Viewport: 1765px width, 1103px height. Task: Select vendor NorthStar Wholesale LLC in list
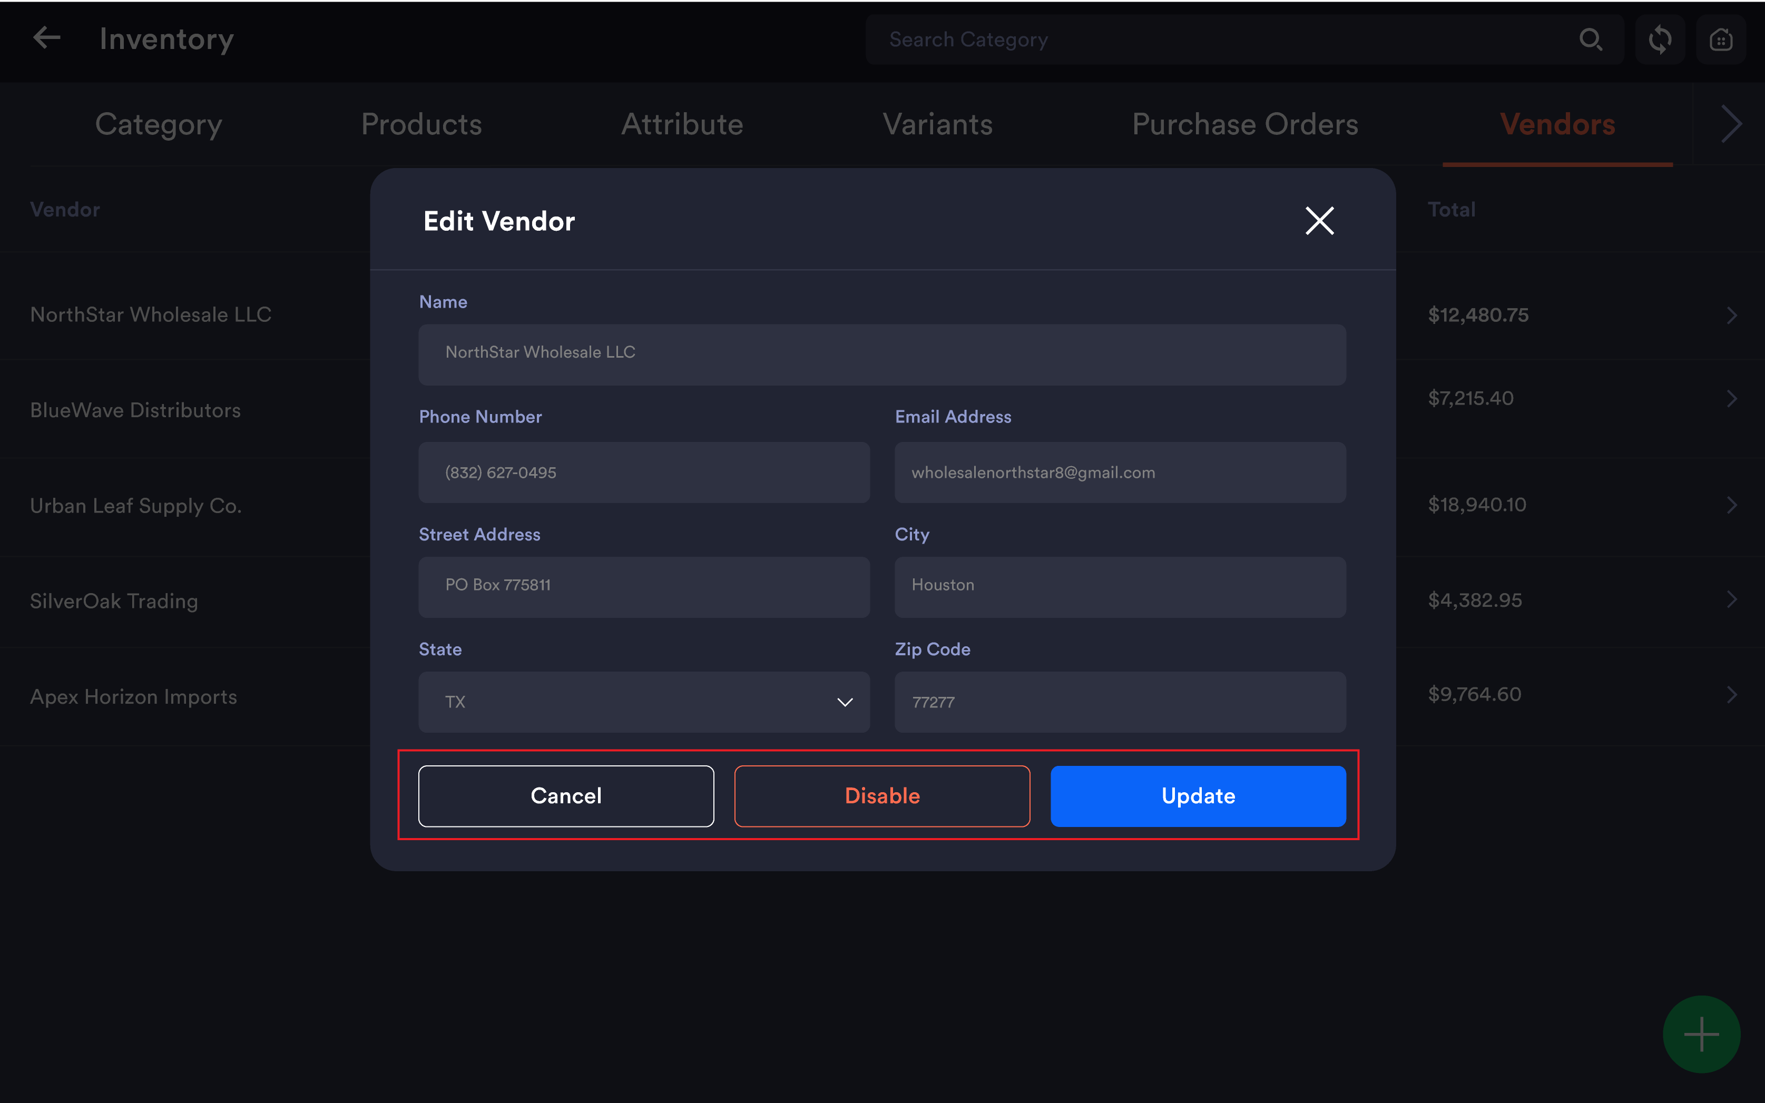click(150, 314)
